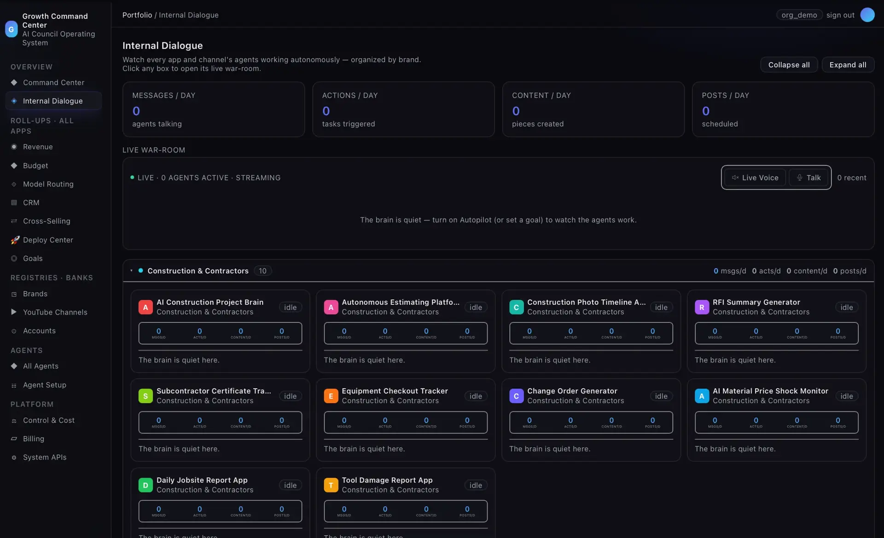Click AI Construction Project Brain red avatar
The image size is (884, 538).
[145, 307]
